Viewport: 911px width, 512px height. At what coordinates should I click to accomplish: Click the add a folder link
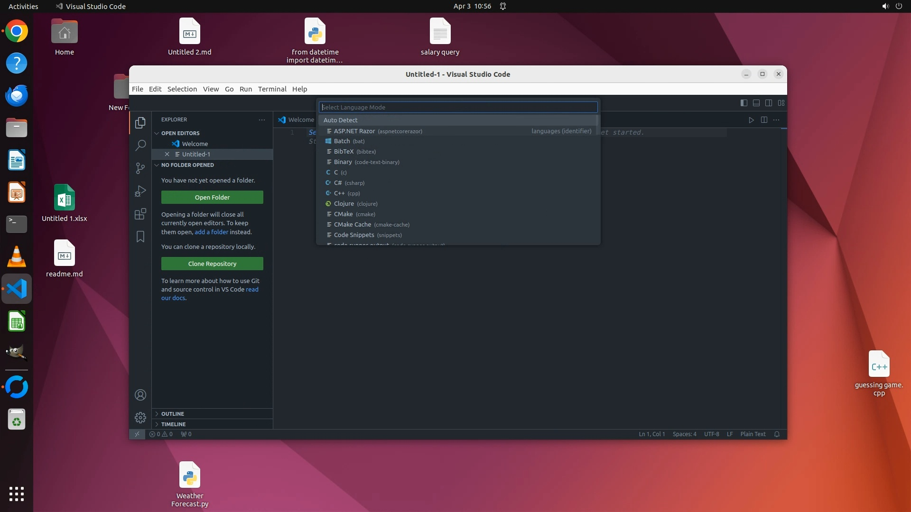(x=211, y=232)
